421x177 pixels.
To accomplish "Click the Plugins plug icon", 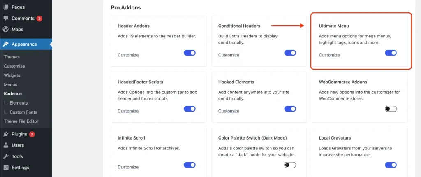I will (x=6, y=134).
